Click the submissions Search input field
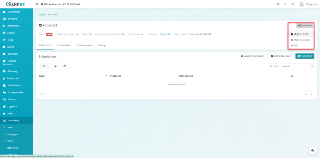The width and height of the screenshot is (320, 158). pyautogui.click(x=295, y=66)
